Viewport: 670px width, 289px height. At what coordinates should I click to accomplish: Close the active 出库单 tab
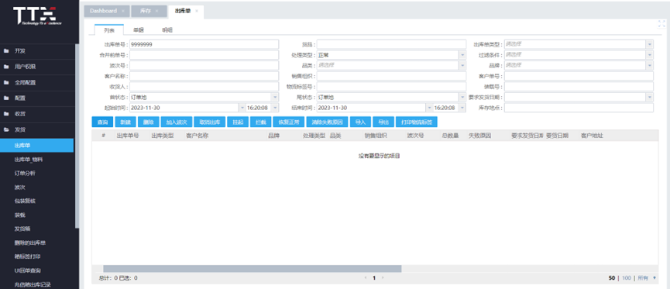pyautogui.click(x=197, y=11)
